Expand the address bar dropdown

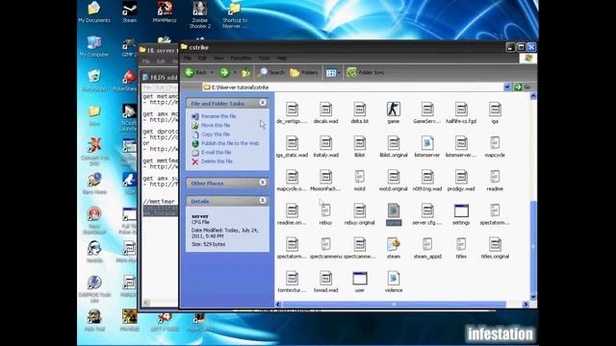pos(507,87)
